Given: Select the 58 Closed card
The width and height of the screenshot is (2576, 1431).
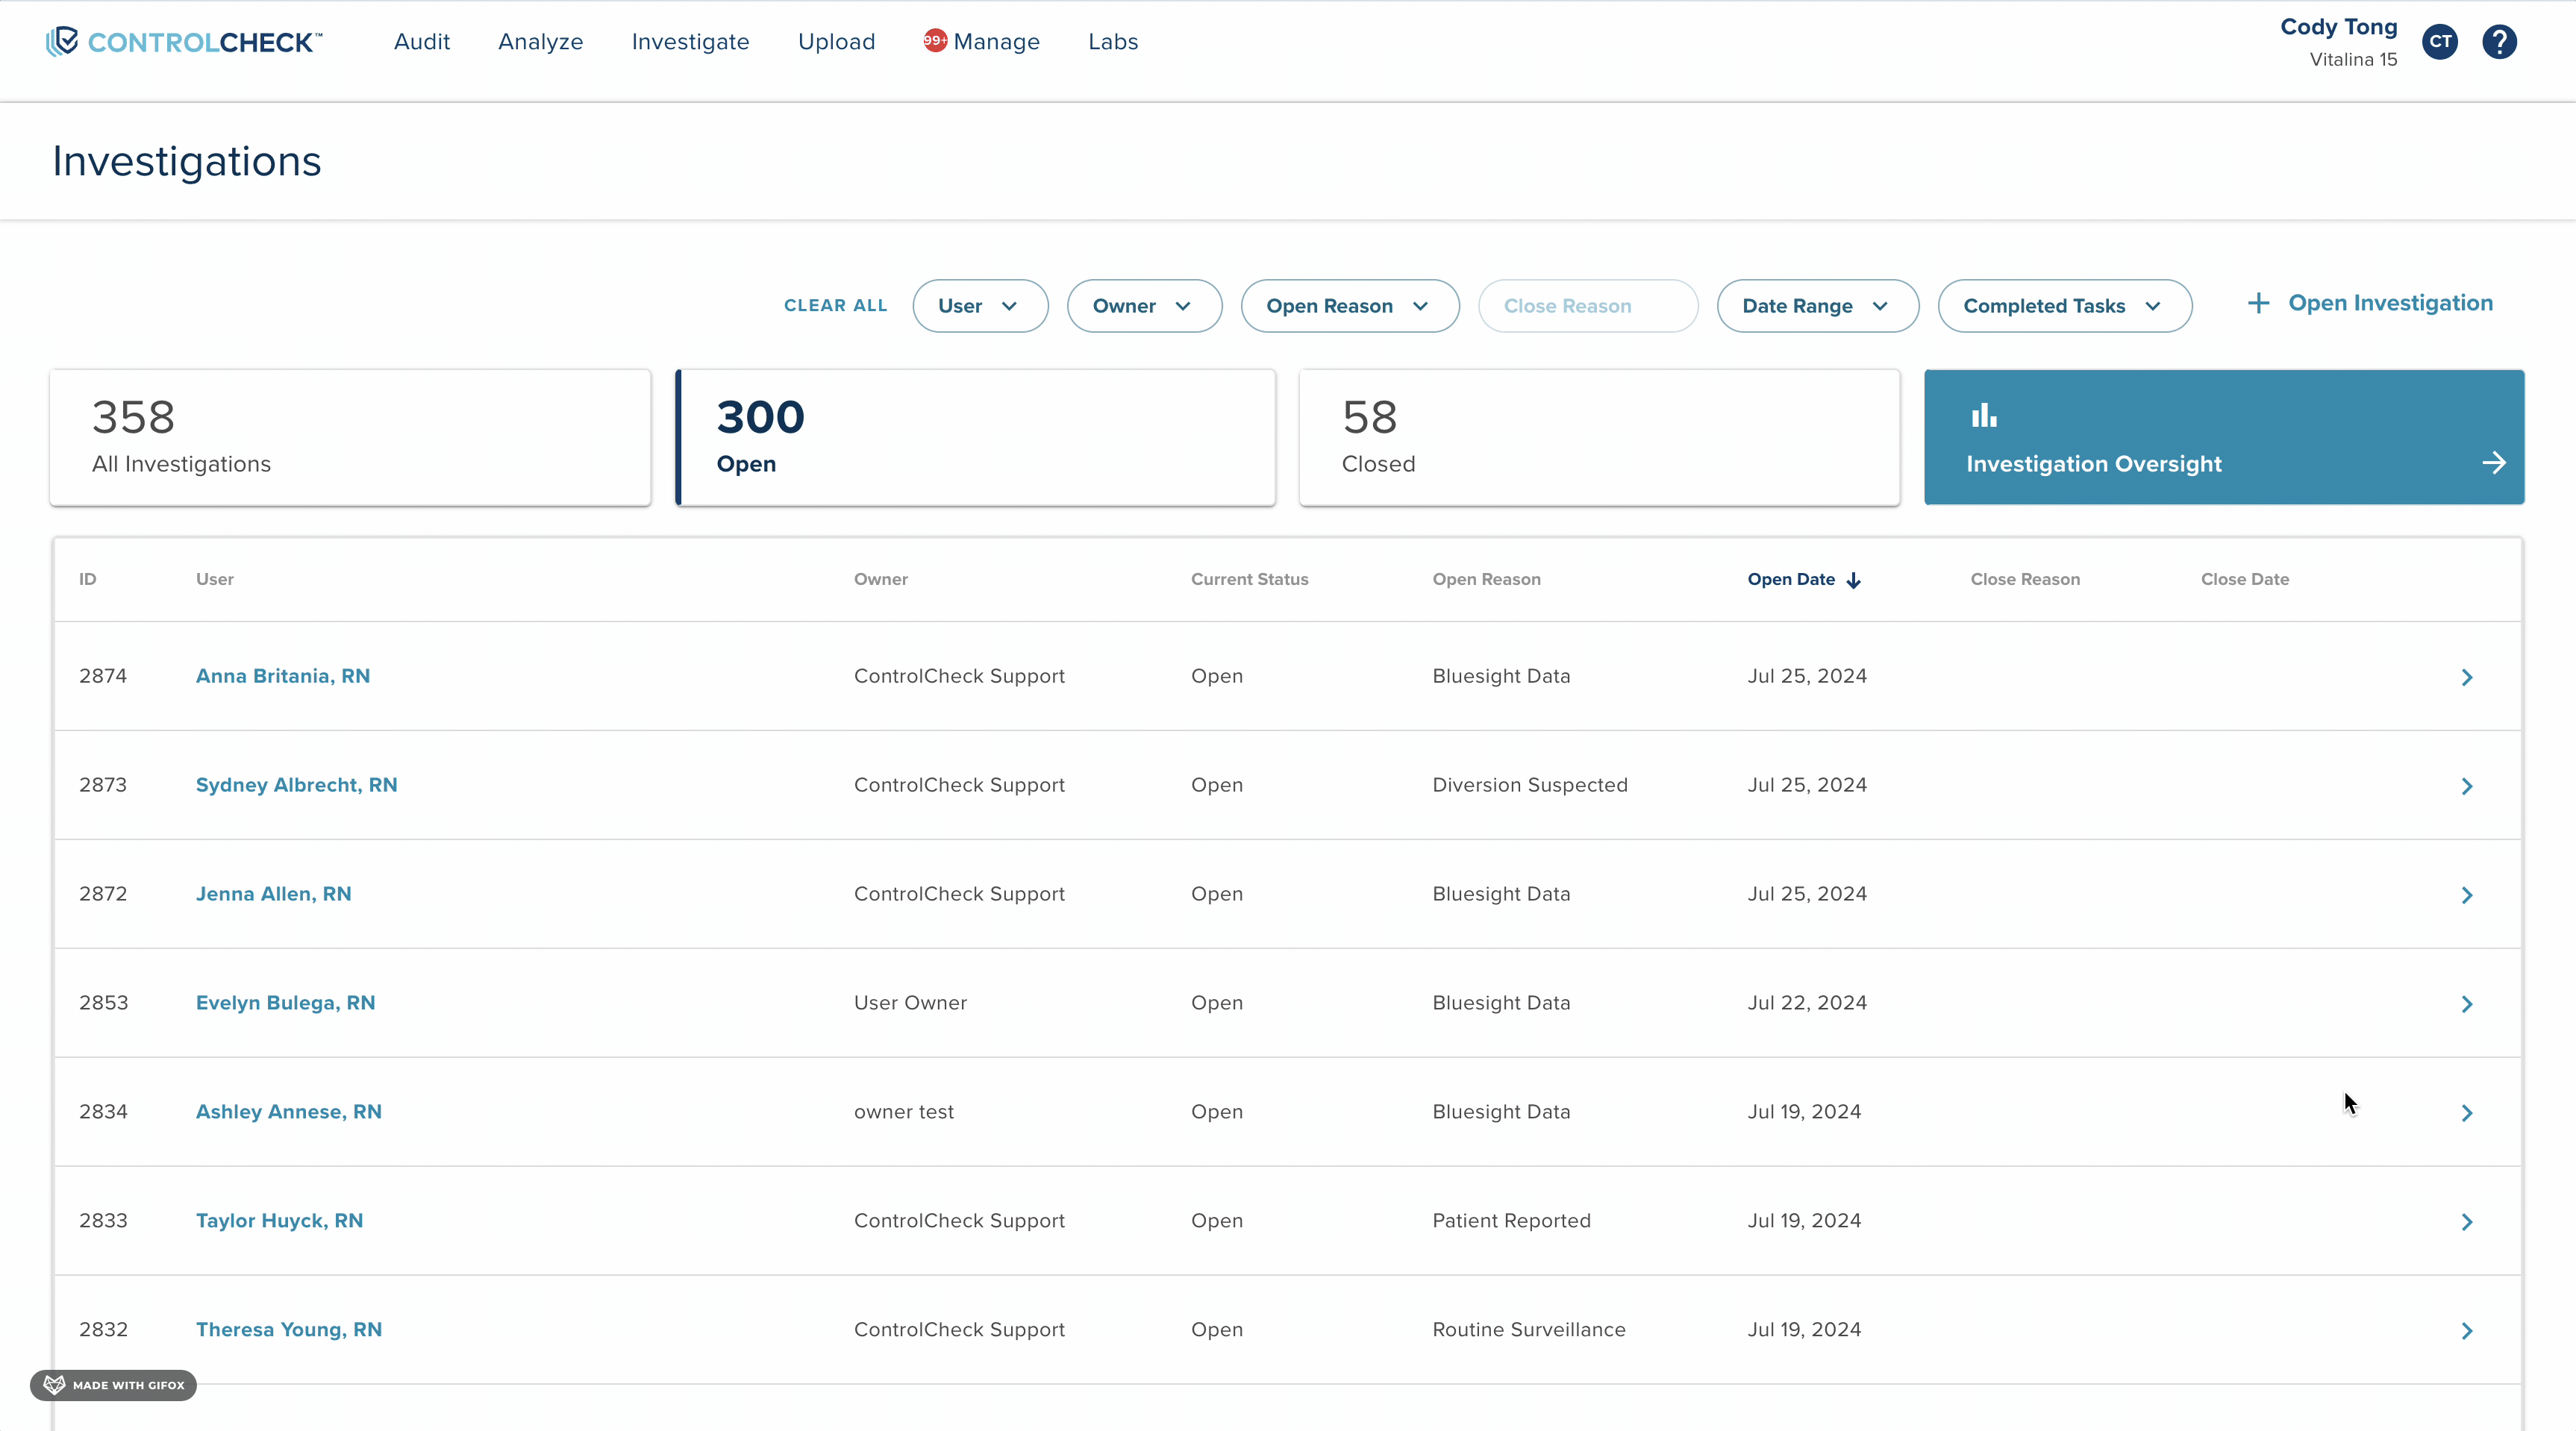Looking at the screenshot, I should tap(1599, 437).
